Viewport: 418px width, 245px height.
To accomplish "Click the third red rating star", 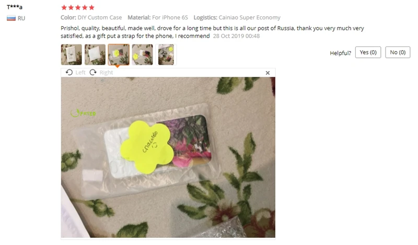I will pos(78,7).
